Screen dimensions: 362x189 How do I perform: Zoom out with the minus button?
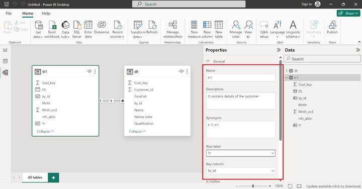pos(237,186)
